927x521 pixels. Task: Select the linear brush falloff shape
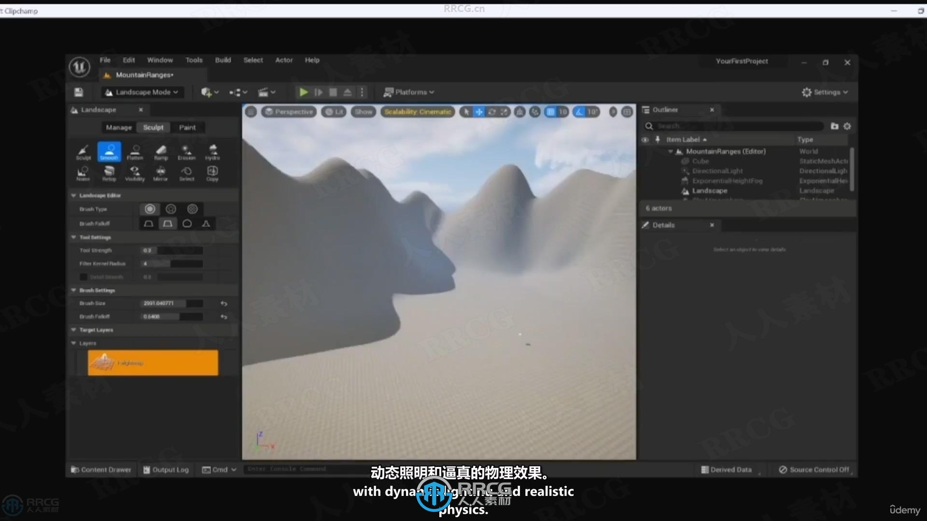168,223
